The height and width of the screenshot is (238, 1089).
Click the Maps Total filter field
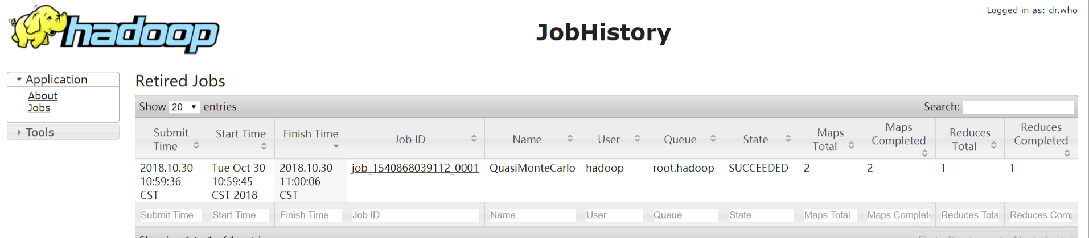pos(830,215)
